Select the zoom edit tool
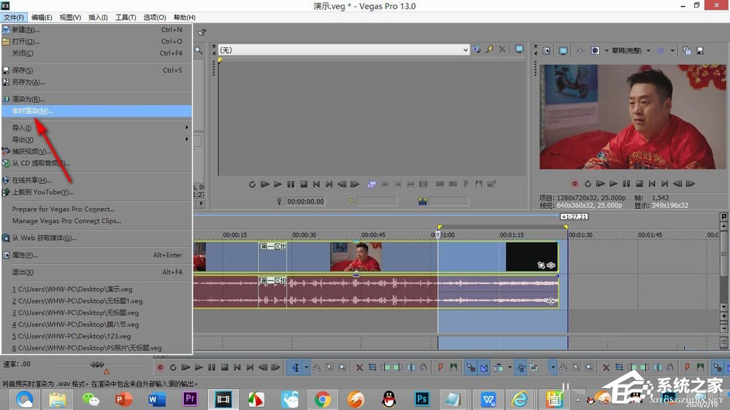The width and height of the screenshot is (730, 410). click(x=342, y=368)
